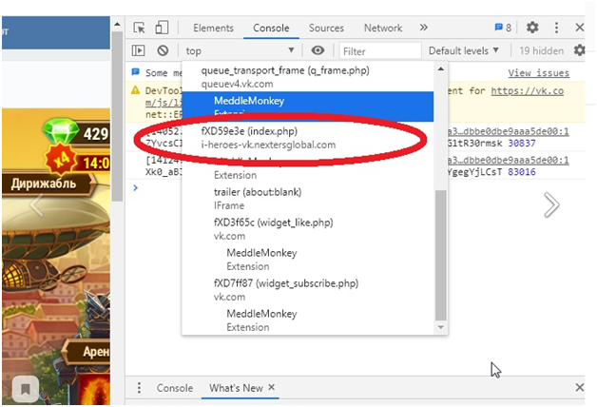Viewport: 597px width, 407px height.
Task: Select MeddleMonkey under widget_subscribe.php
Action: click(x=308, y=320)
